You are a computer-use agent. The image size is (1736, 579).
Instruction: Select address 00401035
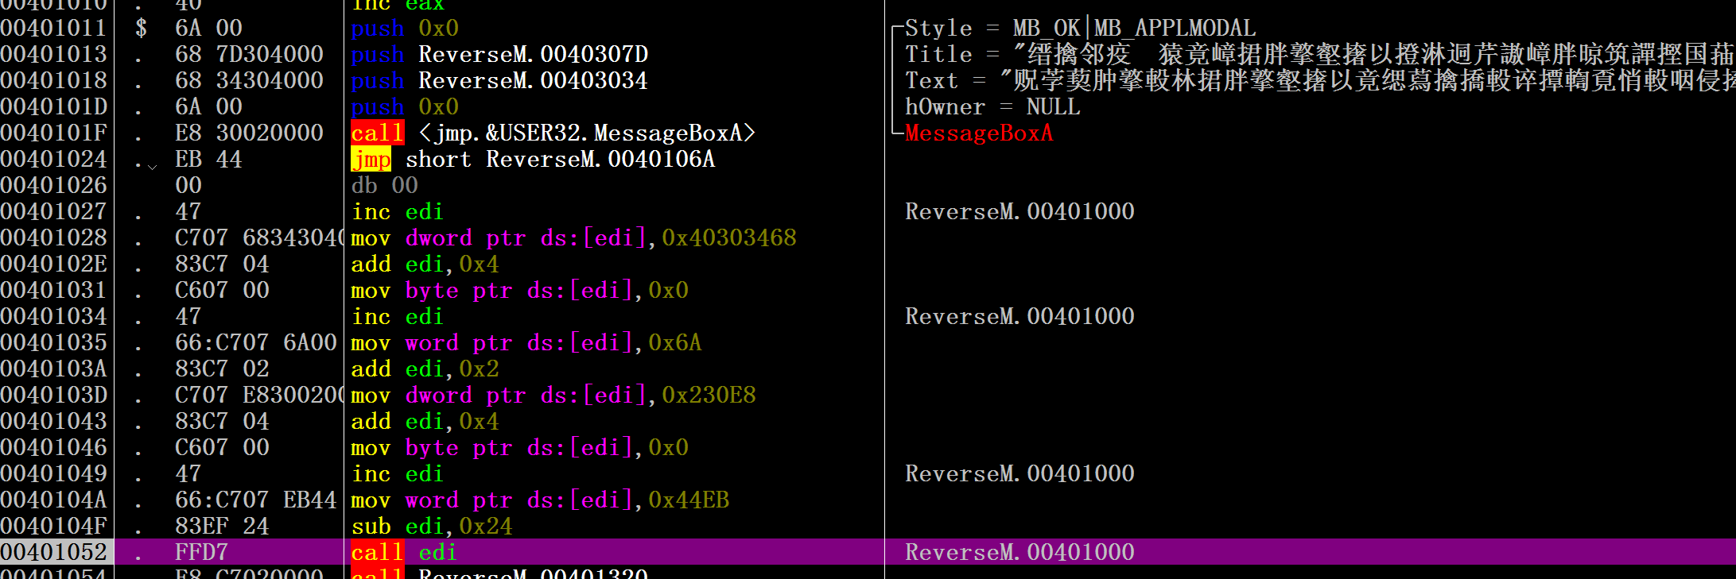(54, 343)
